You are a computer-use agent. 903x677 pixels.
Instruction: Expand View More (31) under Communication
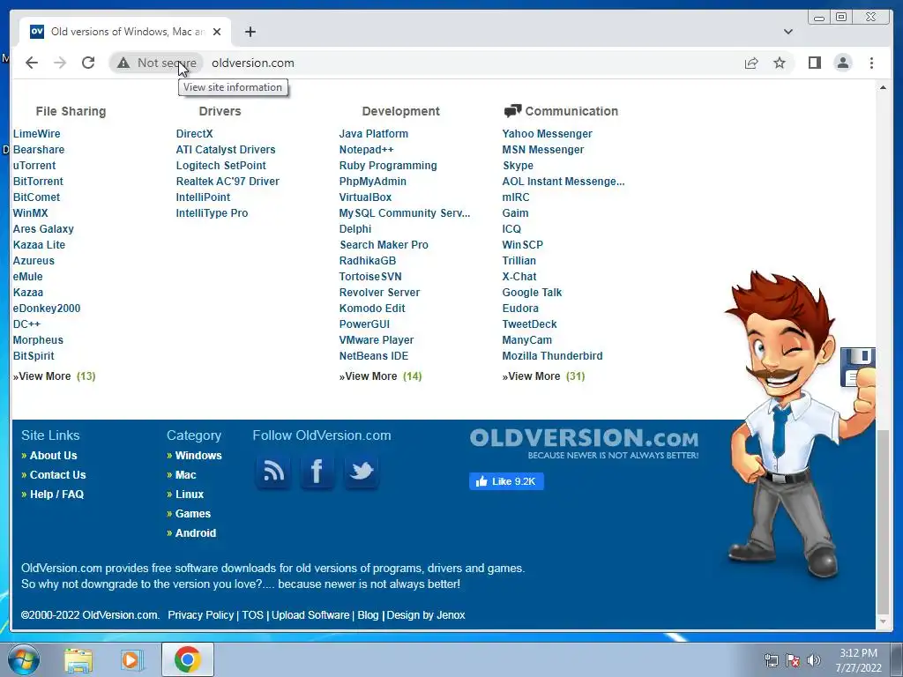(x=543, y=376)
